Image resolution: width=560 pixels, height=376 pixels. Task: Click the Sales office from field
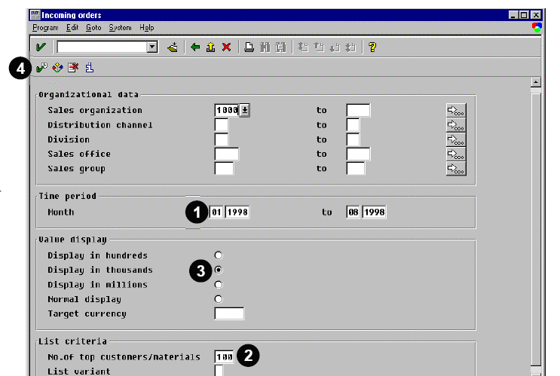point(226,154)
